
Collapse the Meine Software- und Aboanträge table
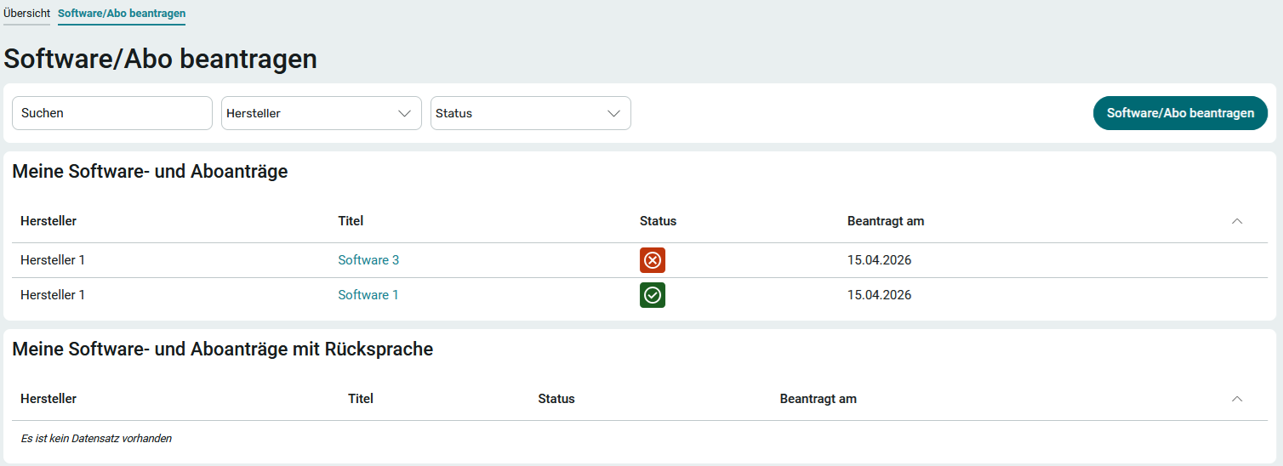1237,221
